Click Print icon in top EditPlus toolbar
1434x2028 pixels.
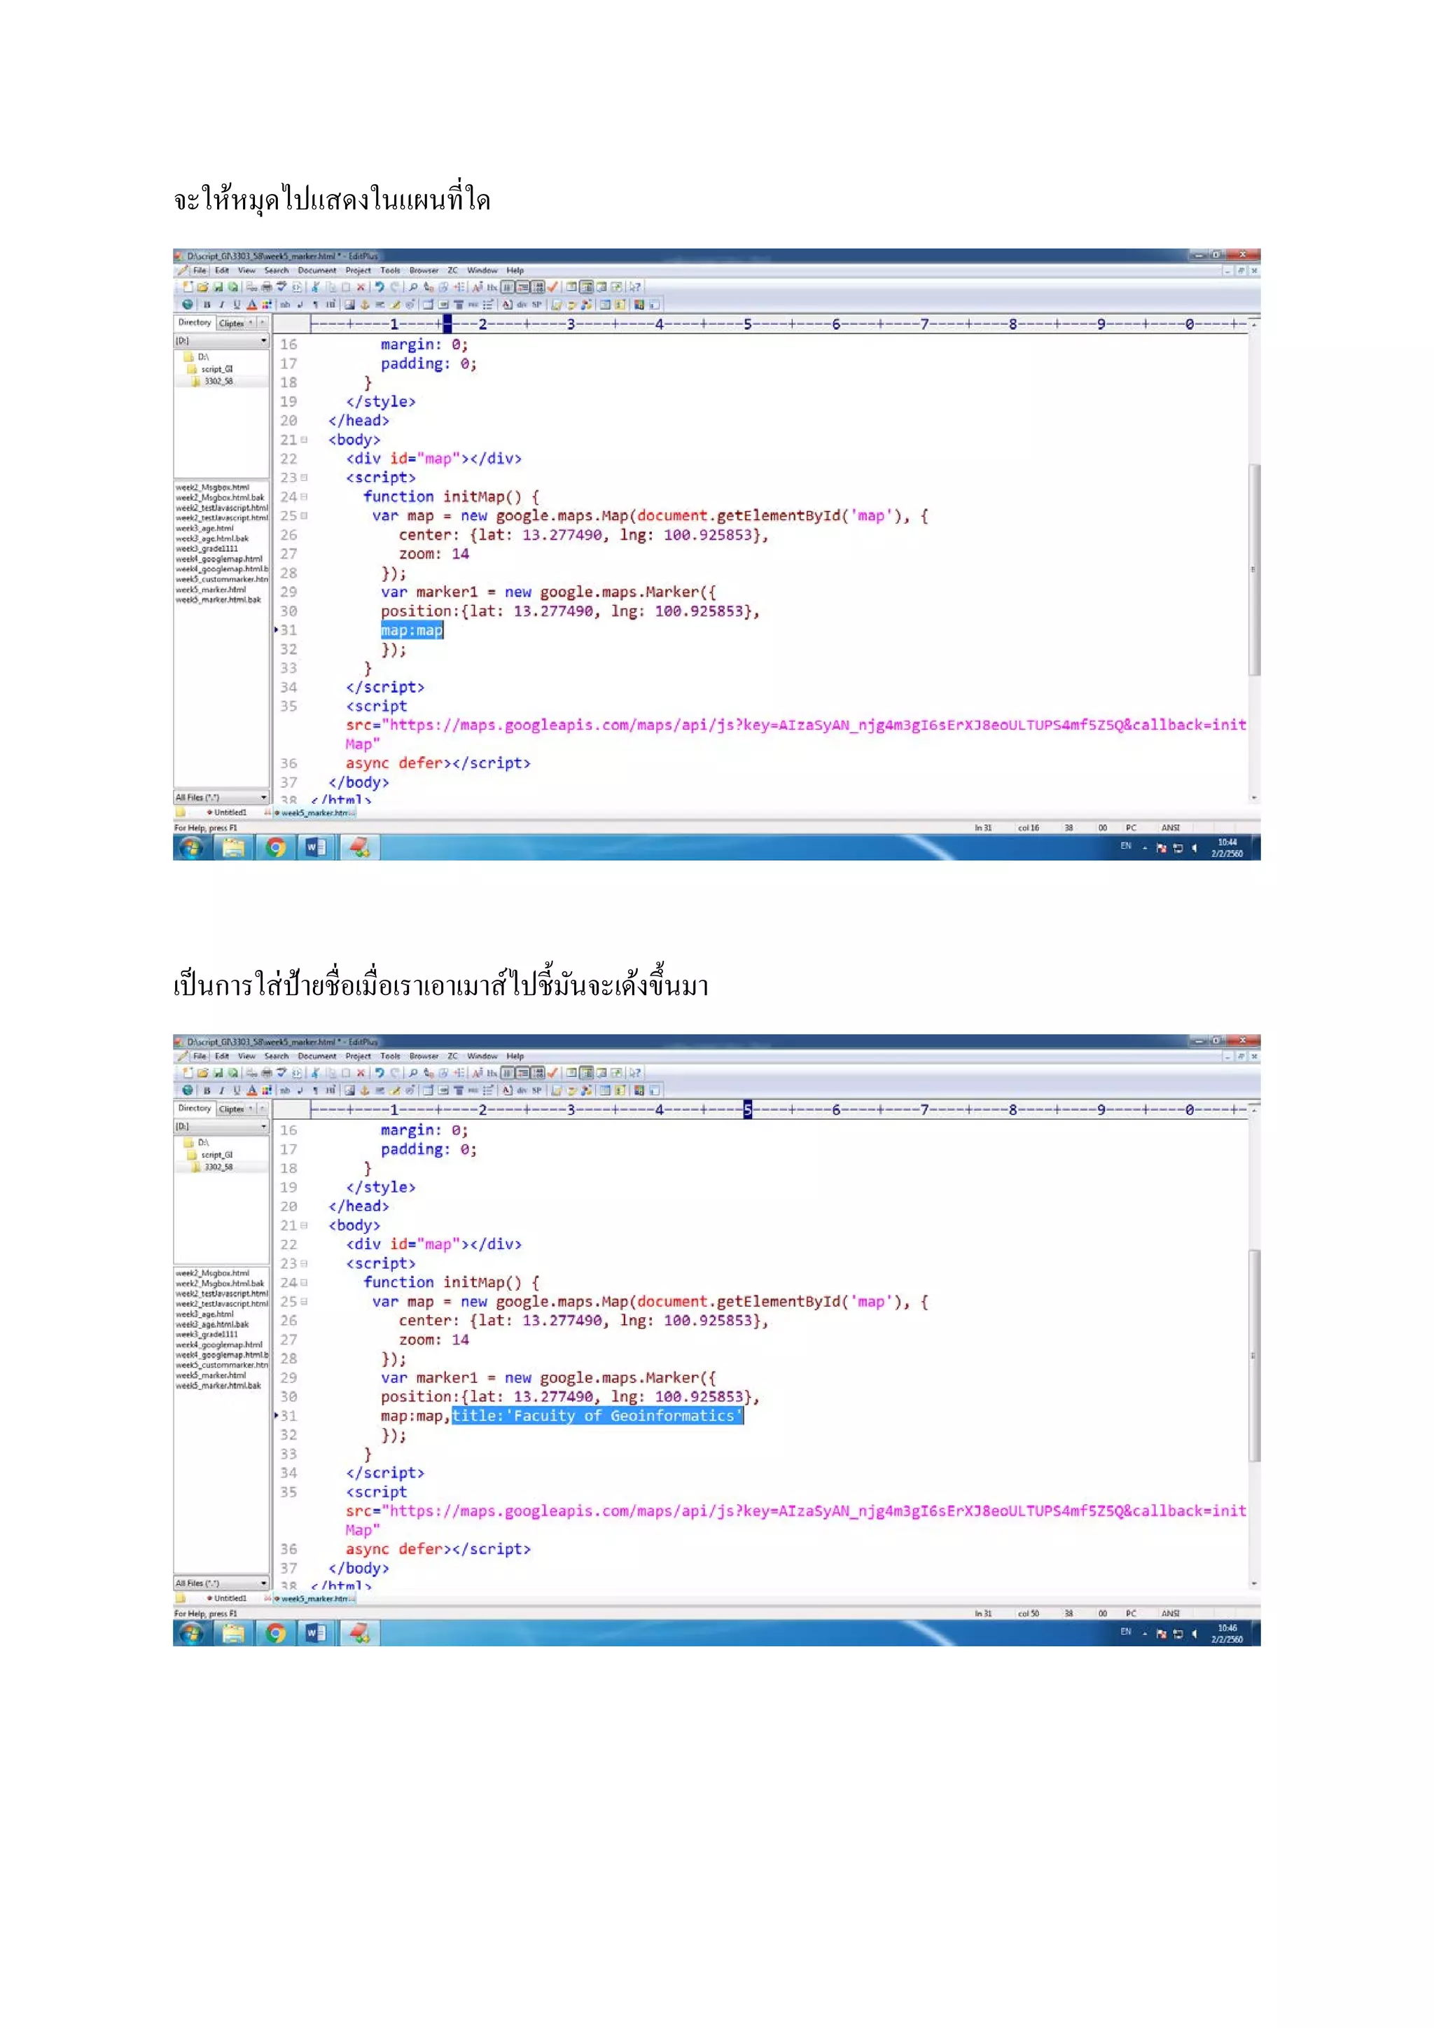[x=267, y=287]
